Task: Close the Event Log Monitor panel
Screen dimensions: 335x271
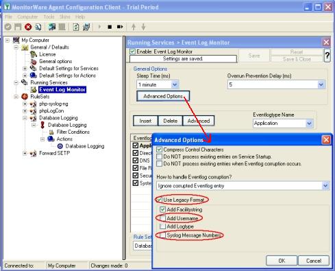Action: click(x=326, y=42)
